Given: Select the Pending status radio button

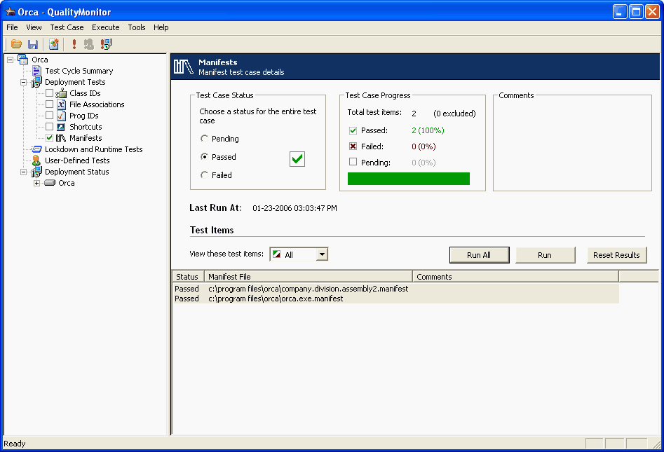Looking at the screenshot, I should [x=205, y=139].
